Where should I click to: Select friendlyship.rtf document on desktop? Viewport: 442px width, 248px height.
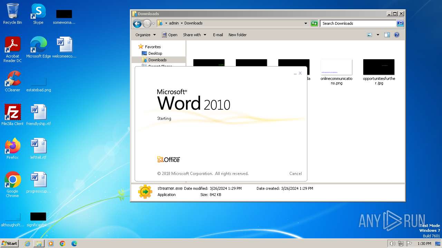(38, 115)
